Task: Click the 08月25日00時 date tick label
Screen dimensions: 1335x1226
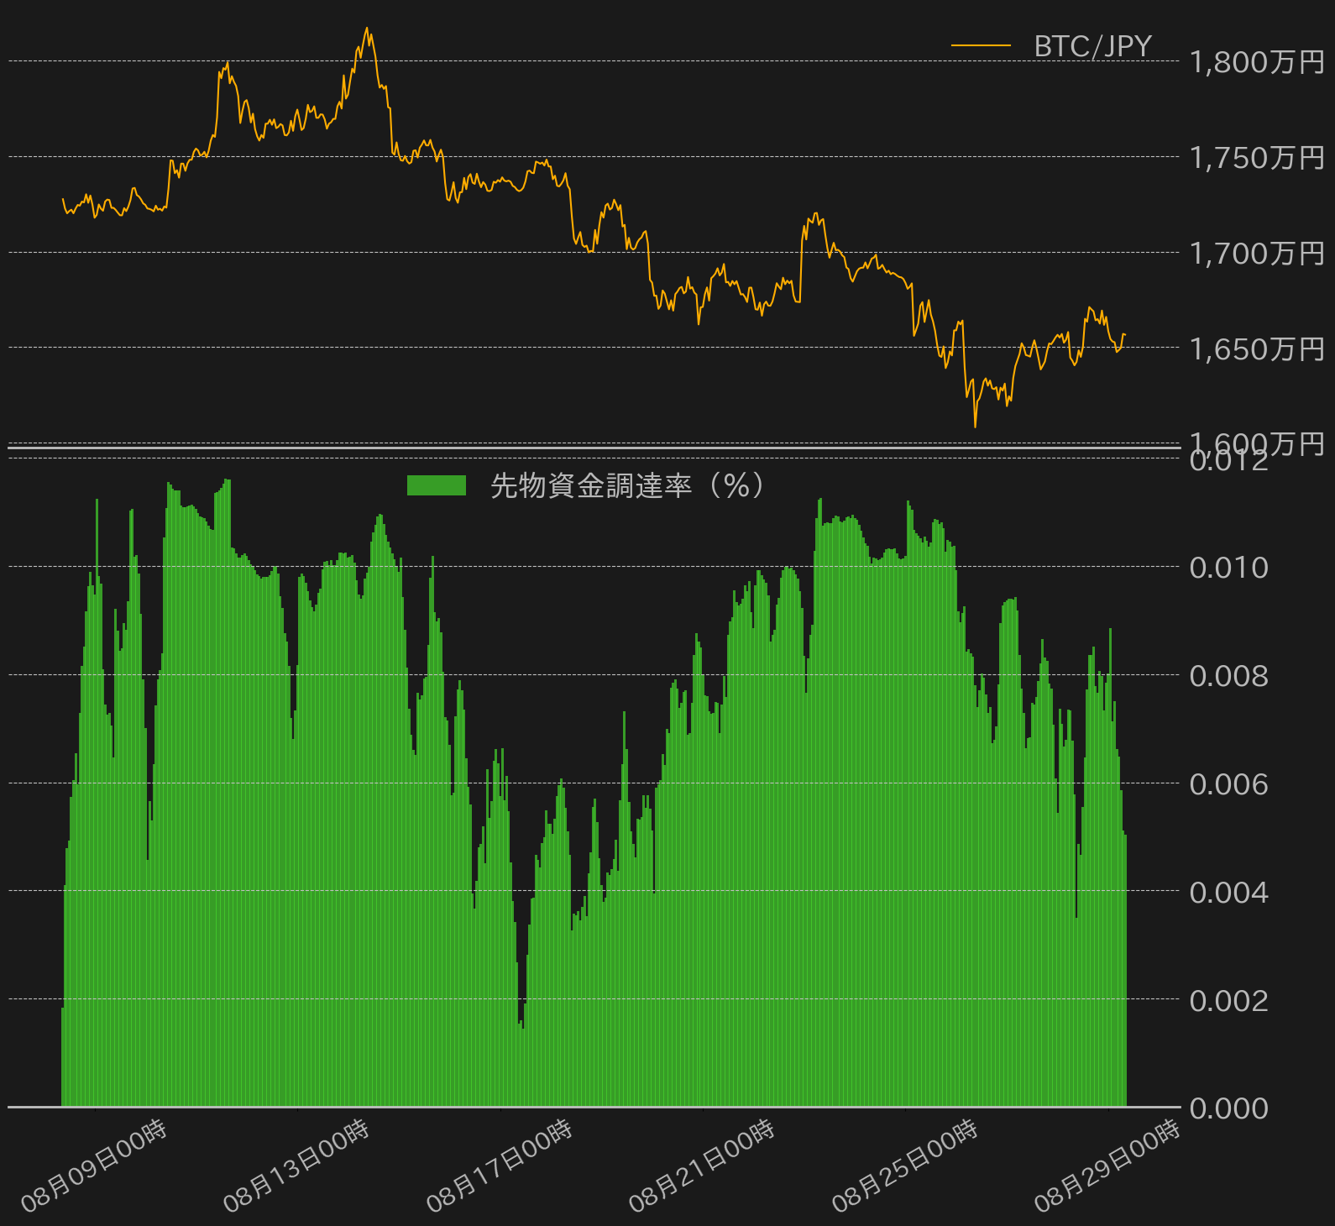Action: (x=905, y=1166)
